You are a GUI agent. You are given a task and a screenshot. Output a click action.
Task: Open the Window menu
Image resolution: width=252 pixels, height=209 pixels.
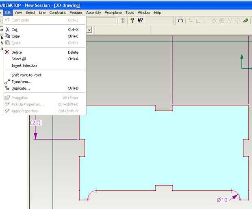[x=144, y=13]
